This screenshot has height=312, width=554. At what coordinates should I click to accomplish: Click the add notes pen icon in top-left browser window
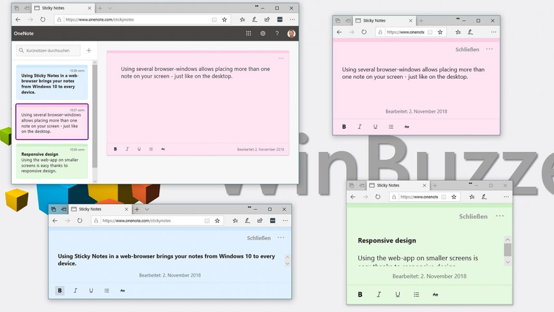[255, 19]
